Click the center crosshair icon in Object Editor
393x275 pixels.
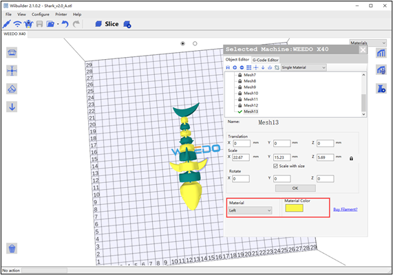tap(256, 67)
